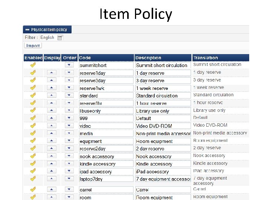
Task: Move standard row up
Action: [x=52, y=95]
